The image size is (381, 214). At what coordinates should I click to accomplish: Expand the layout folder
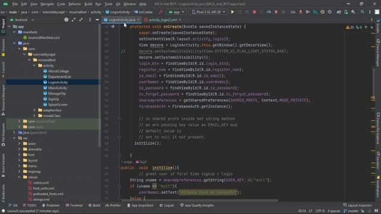coord(20,160)
